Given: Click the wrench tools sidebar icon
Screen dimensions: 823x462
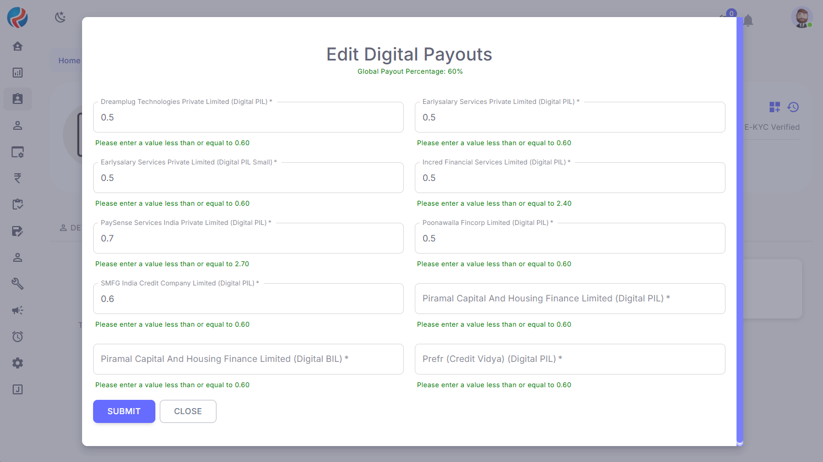Looking at the screenshot, I should [18, 284].
